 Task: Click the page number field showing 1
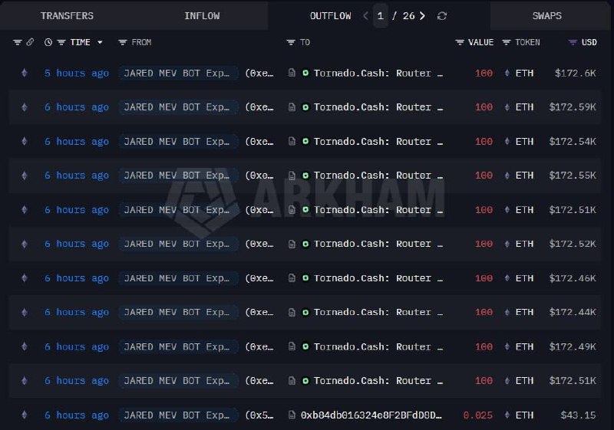tap(380, 15)
